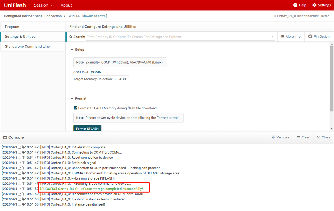The width and height of the screenshot is (334, 211).
Task: Click the Console window icon
Action: point(5,138)
